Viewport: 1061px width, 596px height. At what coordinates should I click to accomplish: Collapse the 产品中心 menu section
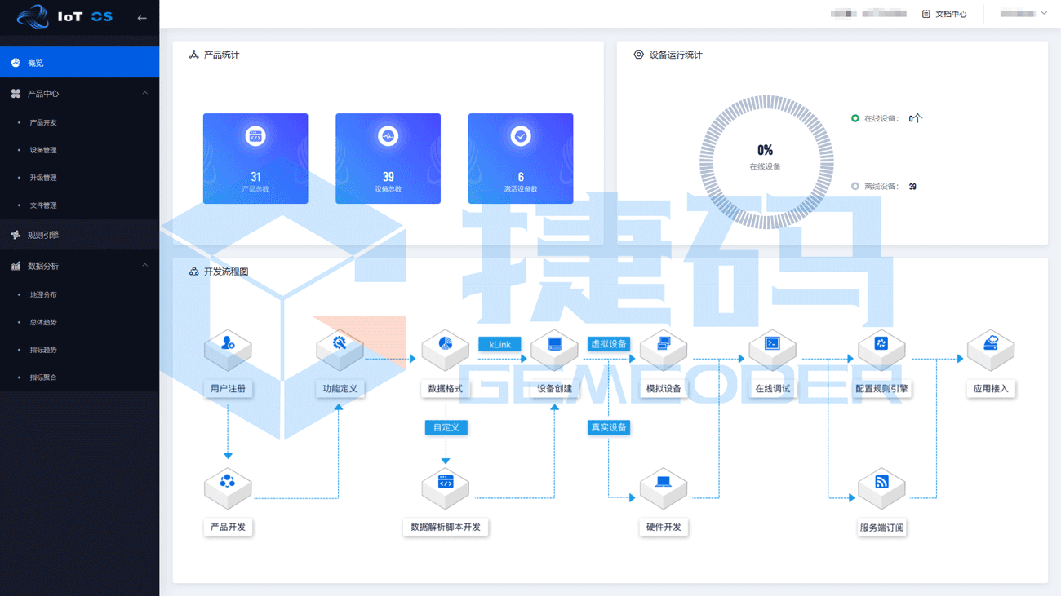(x=144, y=94)
